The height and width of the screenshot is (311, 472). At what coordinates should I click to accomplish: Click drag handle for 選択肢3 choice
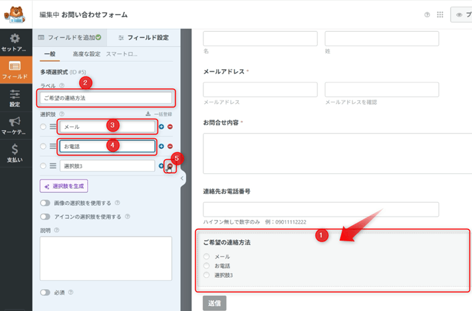pyautogui.click(x=53, y=165)
